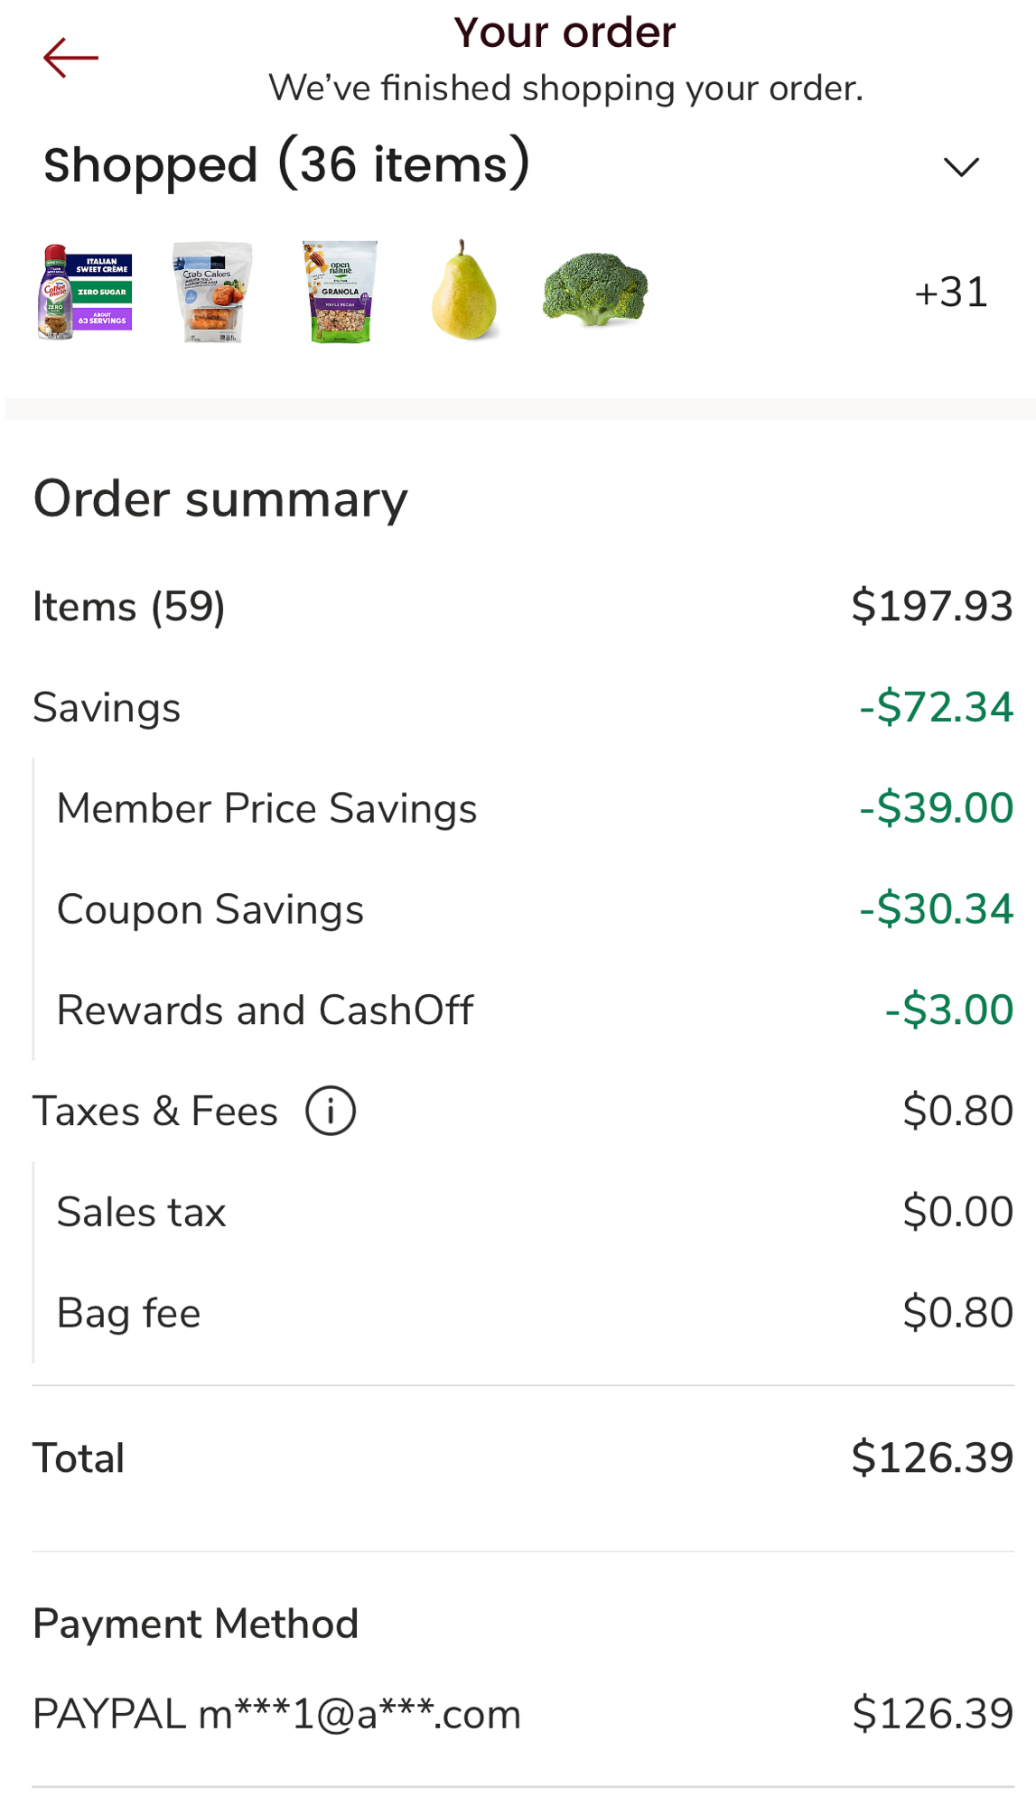1036x1806 pixels.
Task: Tap the Coffee Mate creamer thumbnail
Action: coord(86,292)
